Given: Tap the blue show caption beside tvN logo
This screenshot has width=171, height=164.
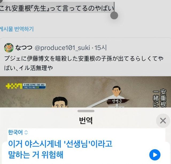Looking at the screenshot, I should (x=34, y=86).
